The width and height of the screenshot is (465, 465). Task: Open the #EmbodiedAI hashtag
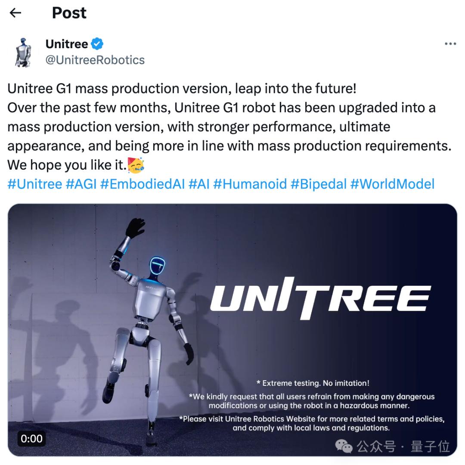tap(143, 184)
